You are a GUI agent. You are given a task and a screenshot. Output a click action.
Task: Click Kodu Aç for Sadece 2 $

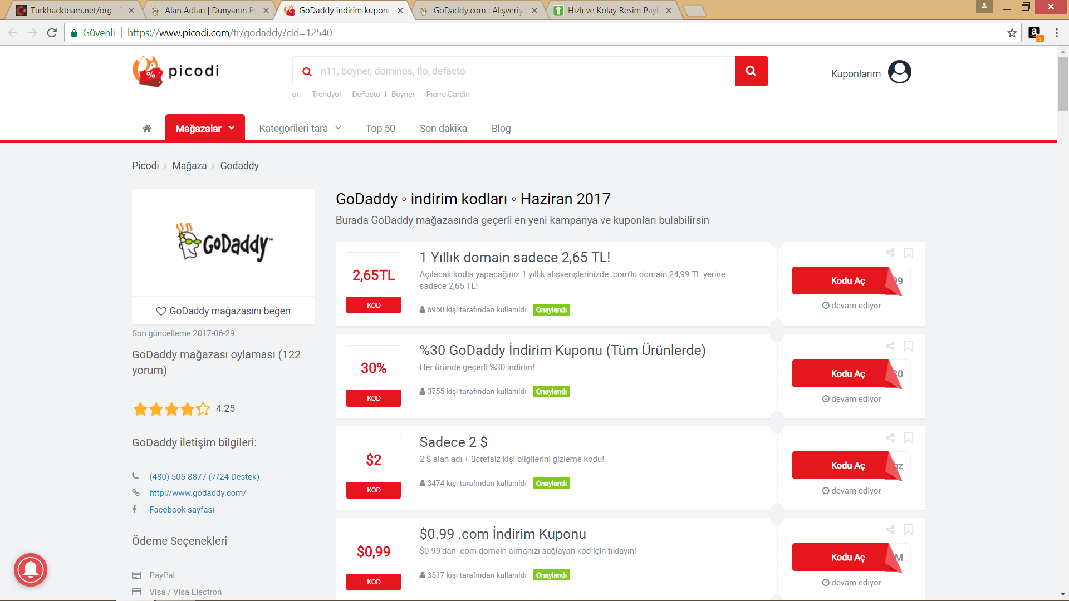(x=847, y=466)
